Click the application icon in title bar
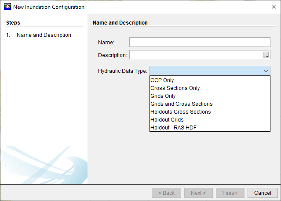Viewport: 281px width, 201px height. click(7, 7)
